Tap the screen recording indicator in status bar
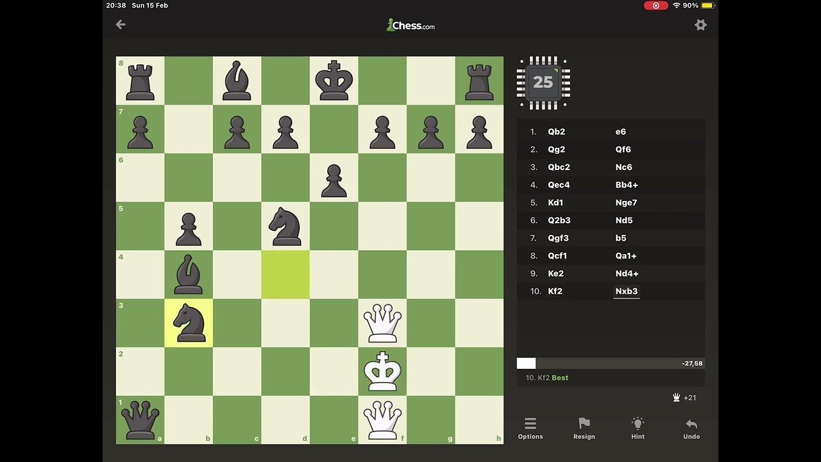 point(656,6)
